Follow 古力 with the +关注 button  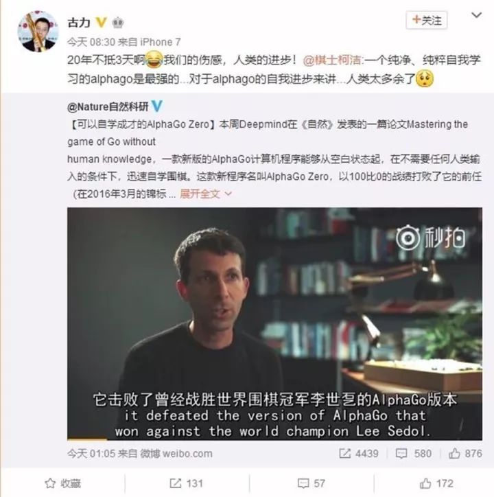click(427, 21)
